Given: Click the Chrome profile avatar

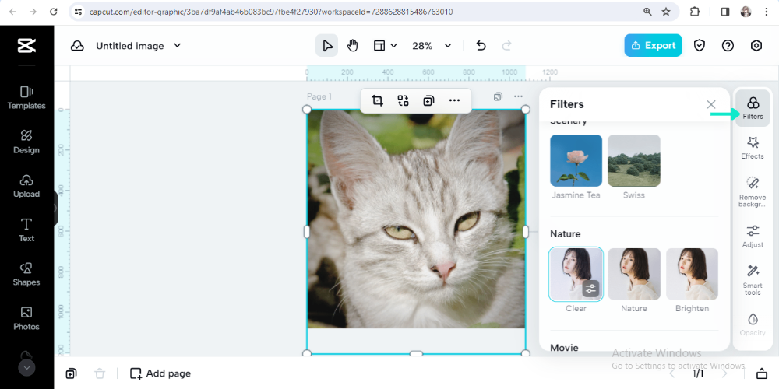Looking at the screenshot, I should tap(746, 12).
